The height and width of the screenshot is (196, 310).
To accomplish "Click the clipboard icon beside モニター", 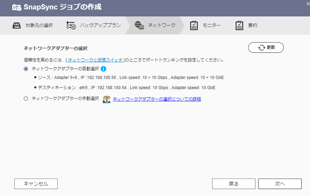I will 194,26.
